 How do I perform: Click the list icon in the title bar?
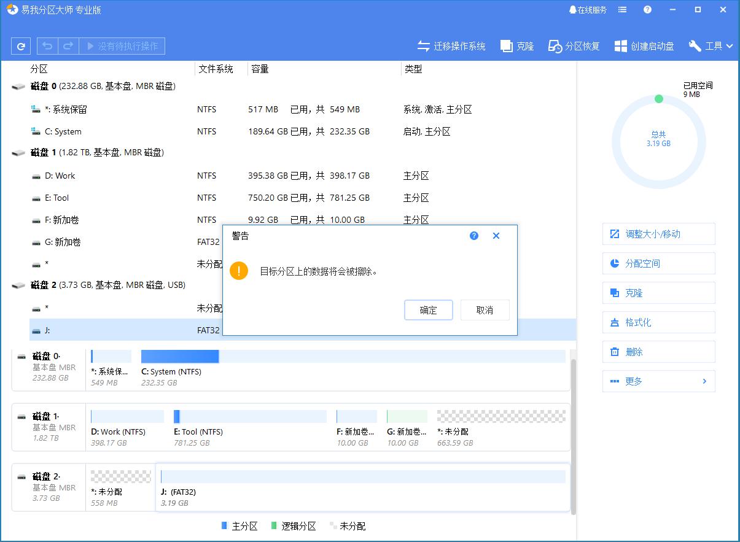[622, 9]
